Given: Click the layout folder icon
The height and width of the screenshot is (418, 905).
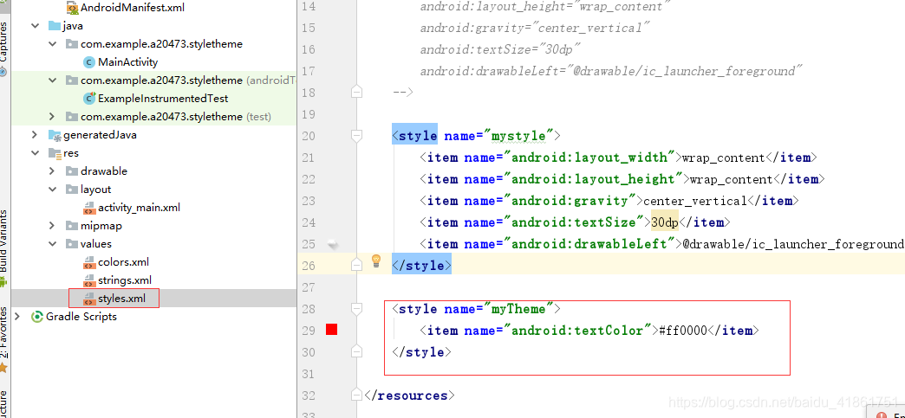Looking at the screenshot, I should 72,190.
